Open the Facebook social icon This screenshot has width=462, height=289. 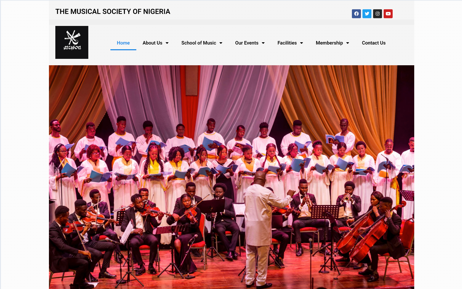click(x=356, y=14)
